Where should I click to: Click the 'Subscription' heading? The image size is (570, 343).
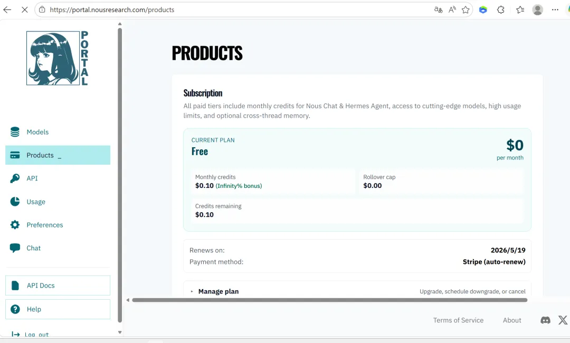pos(203,93)
